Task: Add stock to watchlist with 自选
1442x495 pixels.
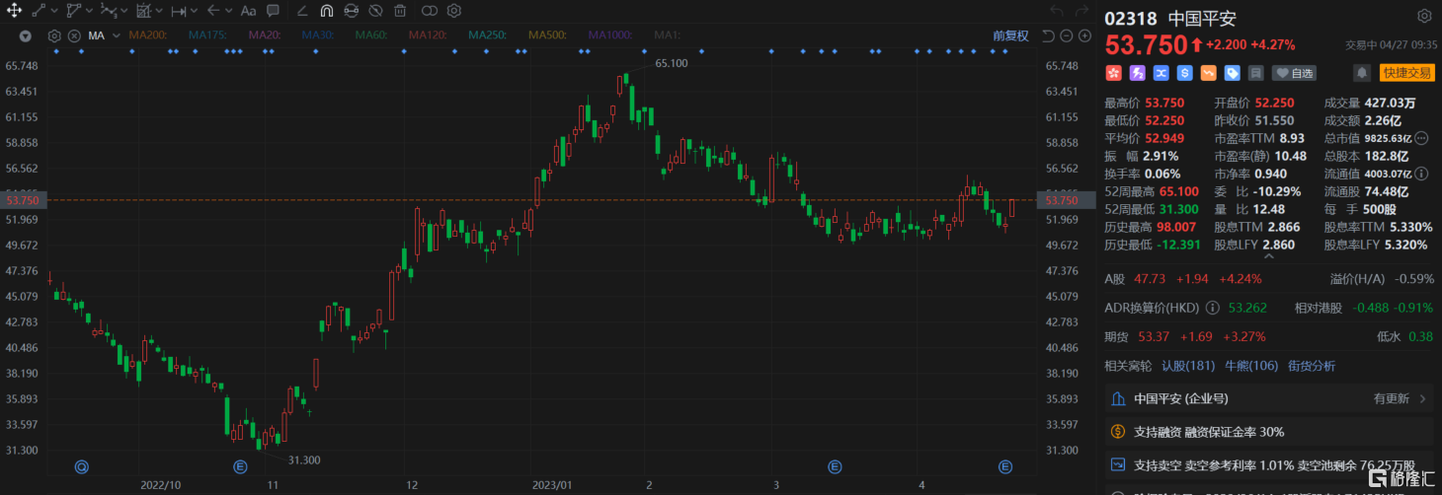Action: [x=1294, y=73]
